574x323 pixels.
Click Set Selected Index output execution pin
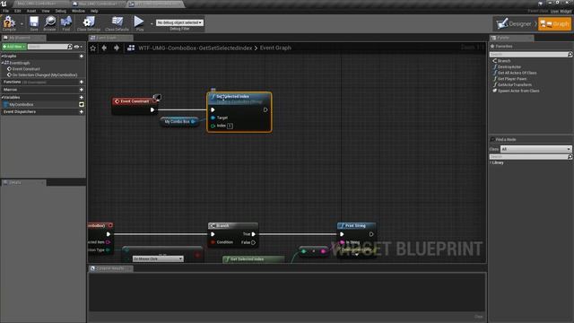tap(265, 109)
